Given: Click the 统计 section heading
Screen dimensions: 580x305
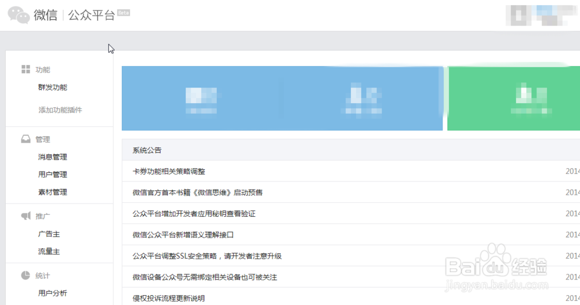Looking at the screenshot, I should 42,276.
